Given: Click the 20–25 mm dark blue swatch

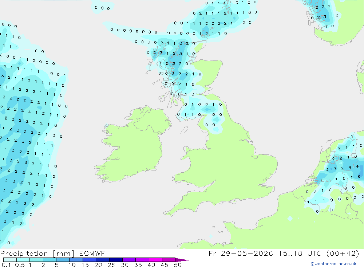Looking at the screenshot, I should 102,260.
